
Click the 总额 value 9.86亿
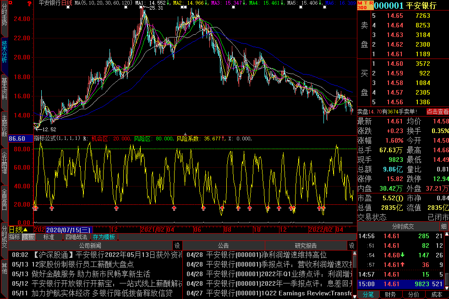point(393,170)
